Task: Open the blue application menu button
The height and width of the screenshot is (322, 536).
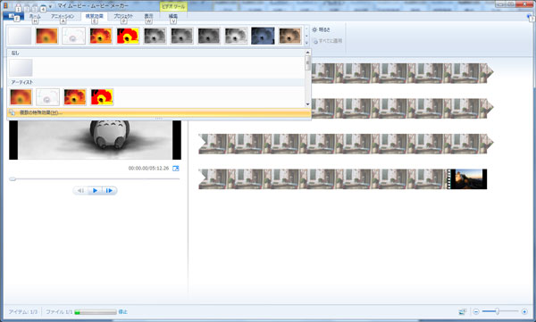Action: [x=13, y=16]
